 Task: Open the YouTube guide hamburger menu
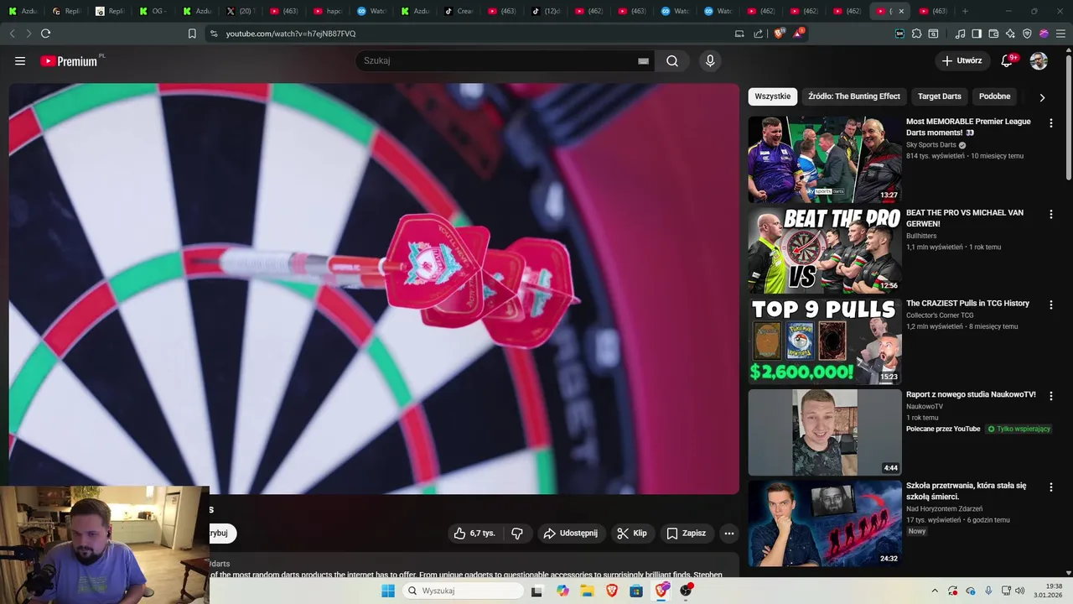pos(20,60)
